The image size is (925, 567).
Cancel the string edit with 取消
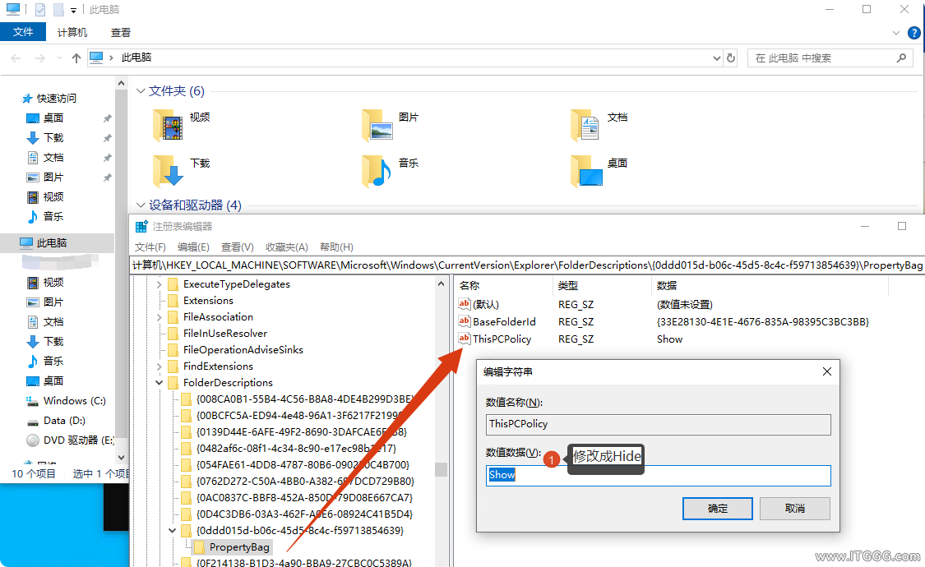pos(794,509)
